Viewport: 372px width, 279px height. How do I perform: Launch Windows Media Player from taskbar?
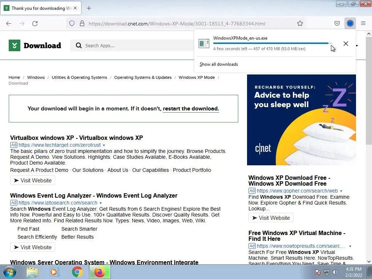[x=54, y=272]
